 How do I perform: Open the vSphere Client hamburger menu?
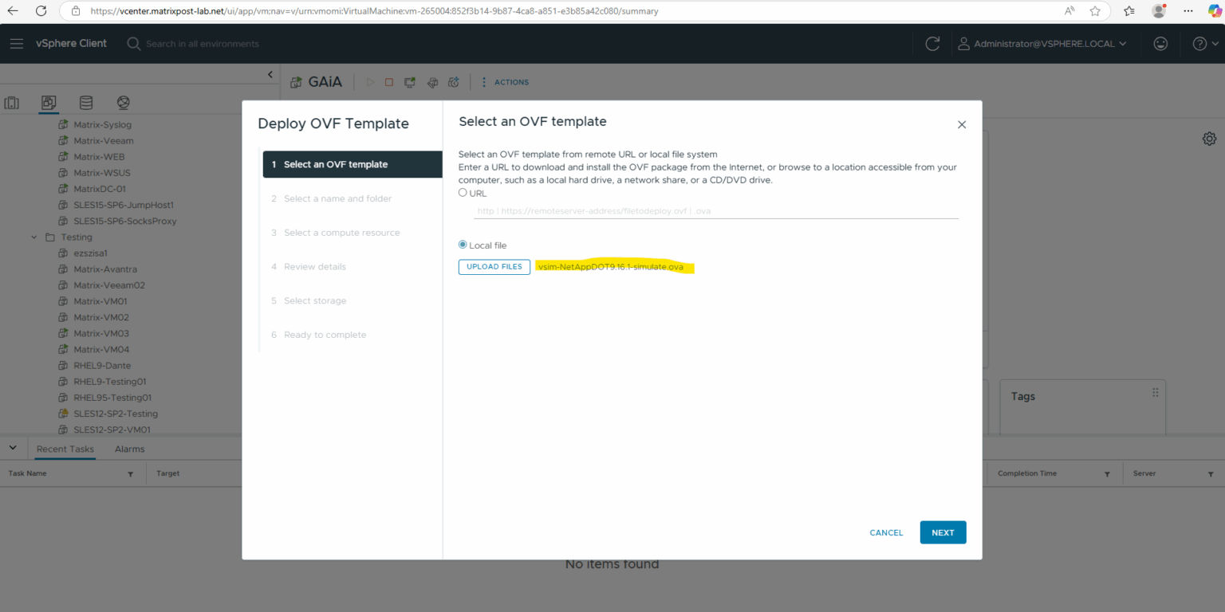tap(17, 44)
